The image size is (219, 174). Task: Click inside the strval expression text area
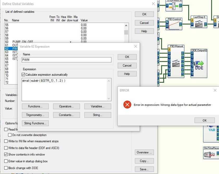[64, 89]
